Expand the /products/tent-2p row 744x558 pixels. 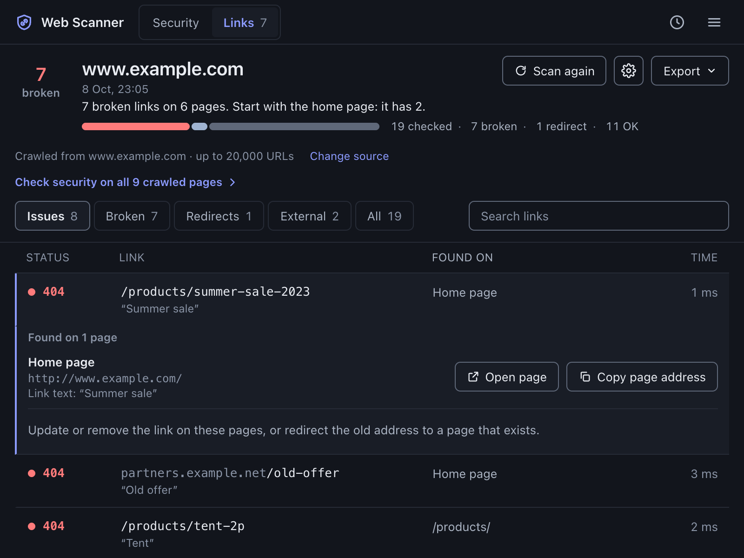tap(372, 533)
